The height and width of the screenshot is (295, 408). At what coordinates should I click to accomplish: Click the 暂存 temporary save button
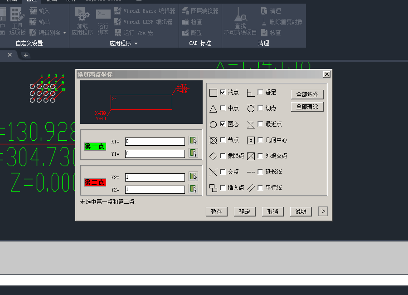217,211
